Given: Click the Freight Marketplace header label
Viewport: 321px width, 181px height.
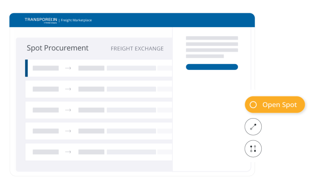Looking at the screenshot, I should tap(76, 20).
